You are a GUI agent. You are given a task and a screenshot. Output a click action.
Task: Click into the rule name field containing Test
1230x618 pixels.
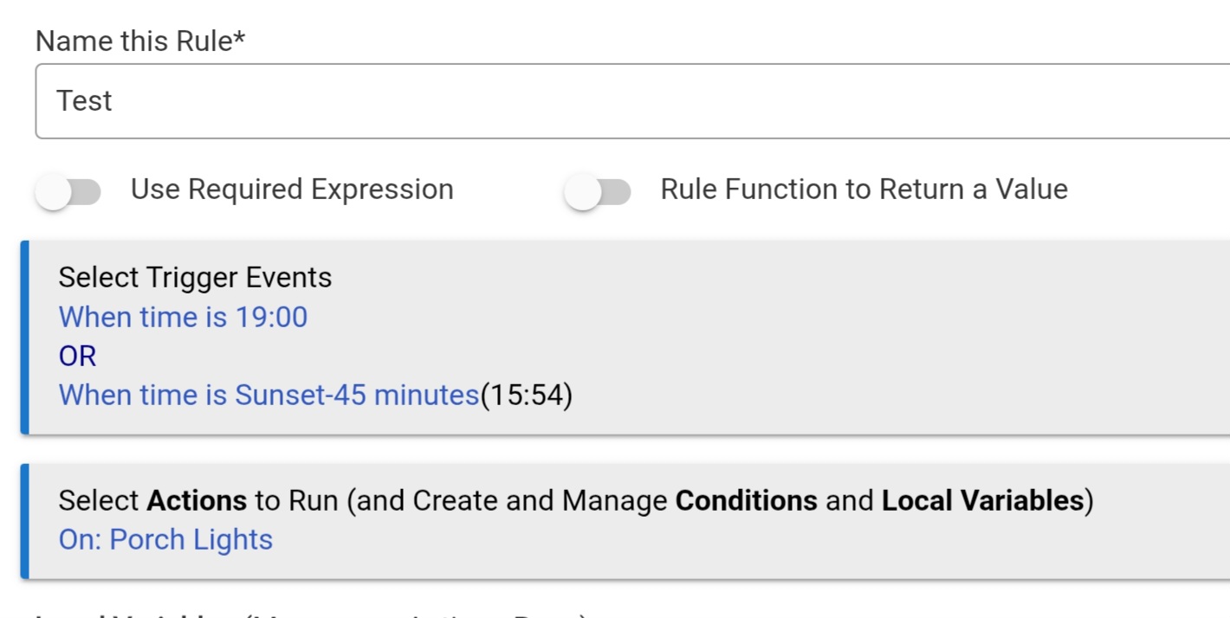[x=606, y=101]
